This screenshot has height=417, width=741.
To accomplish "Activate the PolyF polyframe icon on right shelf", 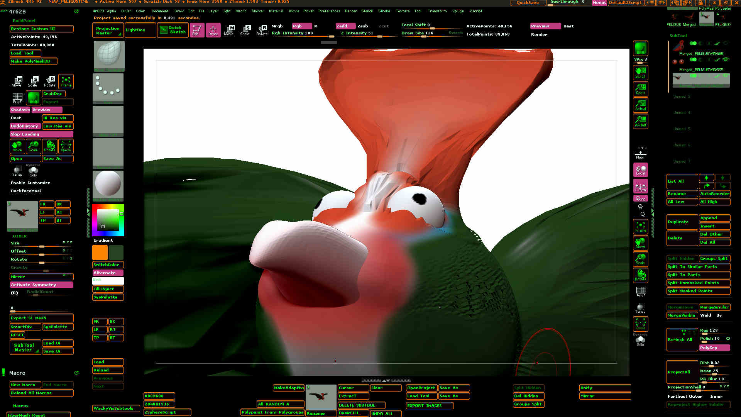I will (640, 292).
